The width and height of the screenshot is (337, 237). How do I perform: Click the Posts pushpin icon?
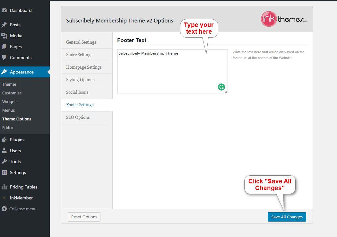(4, 25)
